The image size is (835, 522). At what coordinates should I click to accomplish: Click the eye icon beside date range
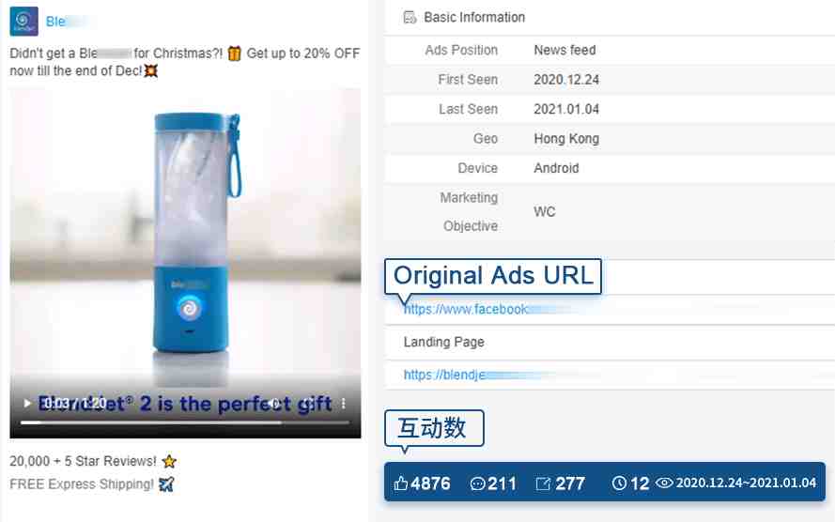pos(664,483)
